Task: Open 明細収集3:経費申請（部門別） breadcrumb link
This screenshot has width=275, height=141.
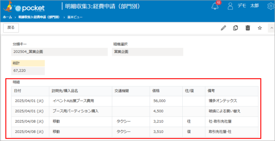Action: point(39,17)
